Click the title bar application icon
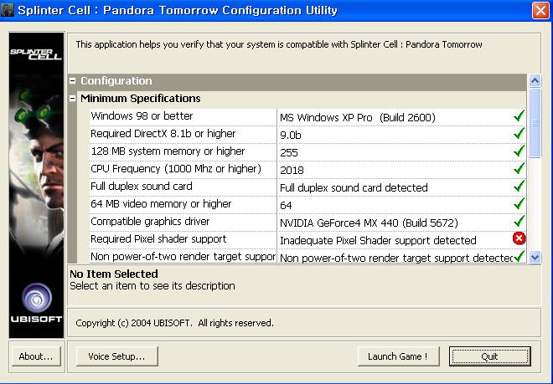 pyautogui.click(x=7, y=10)
